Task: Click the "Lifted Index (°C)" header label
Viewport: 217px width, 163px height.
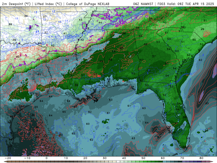Action: click(48, 4)
